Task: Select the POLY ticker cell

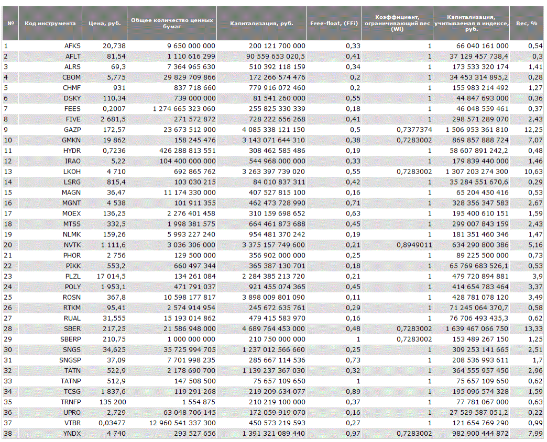Action: [x=50, y=287]
